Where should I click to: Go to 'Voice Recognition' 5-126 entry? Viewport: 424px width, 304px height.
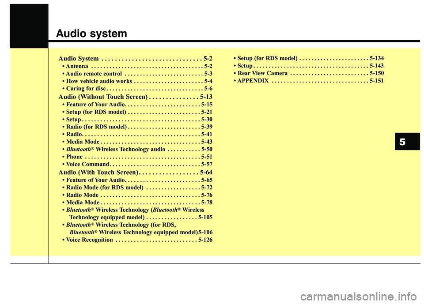(x=137, y=240)
